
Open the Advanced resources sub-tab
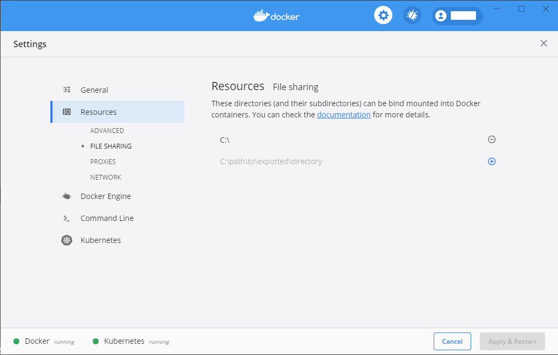[107, 131]
